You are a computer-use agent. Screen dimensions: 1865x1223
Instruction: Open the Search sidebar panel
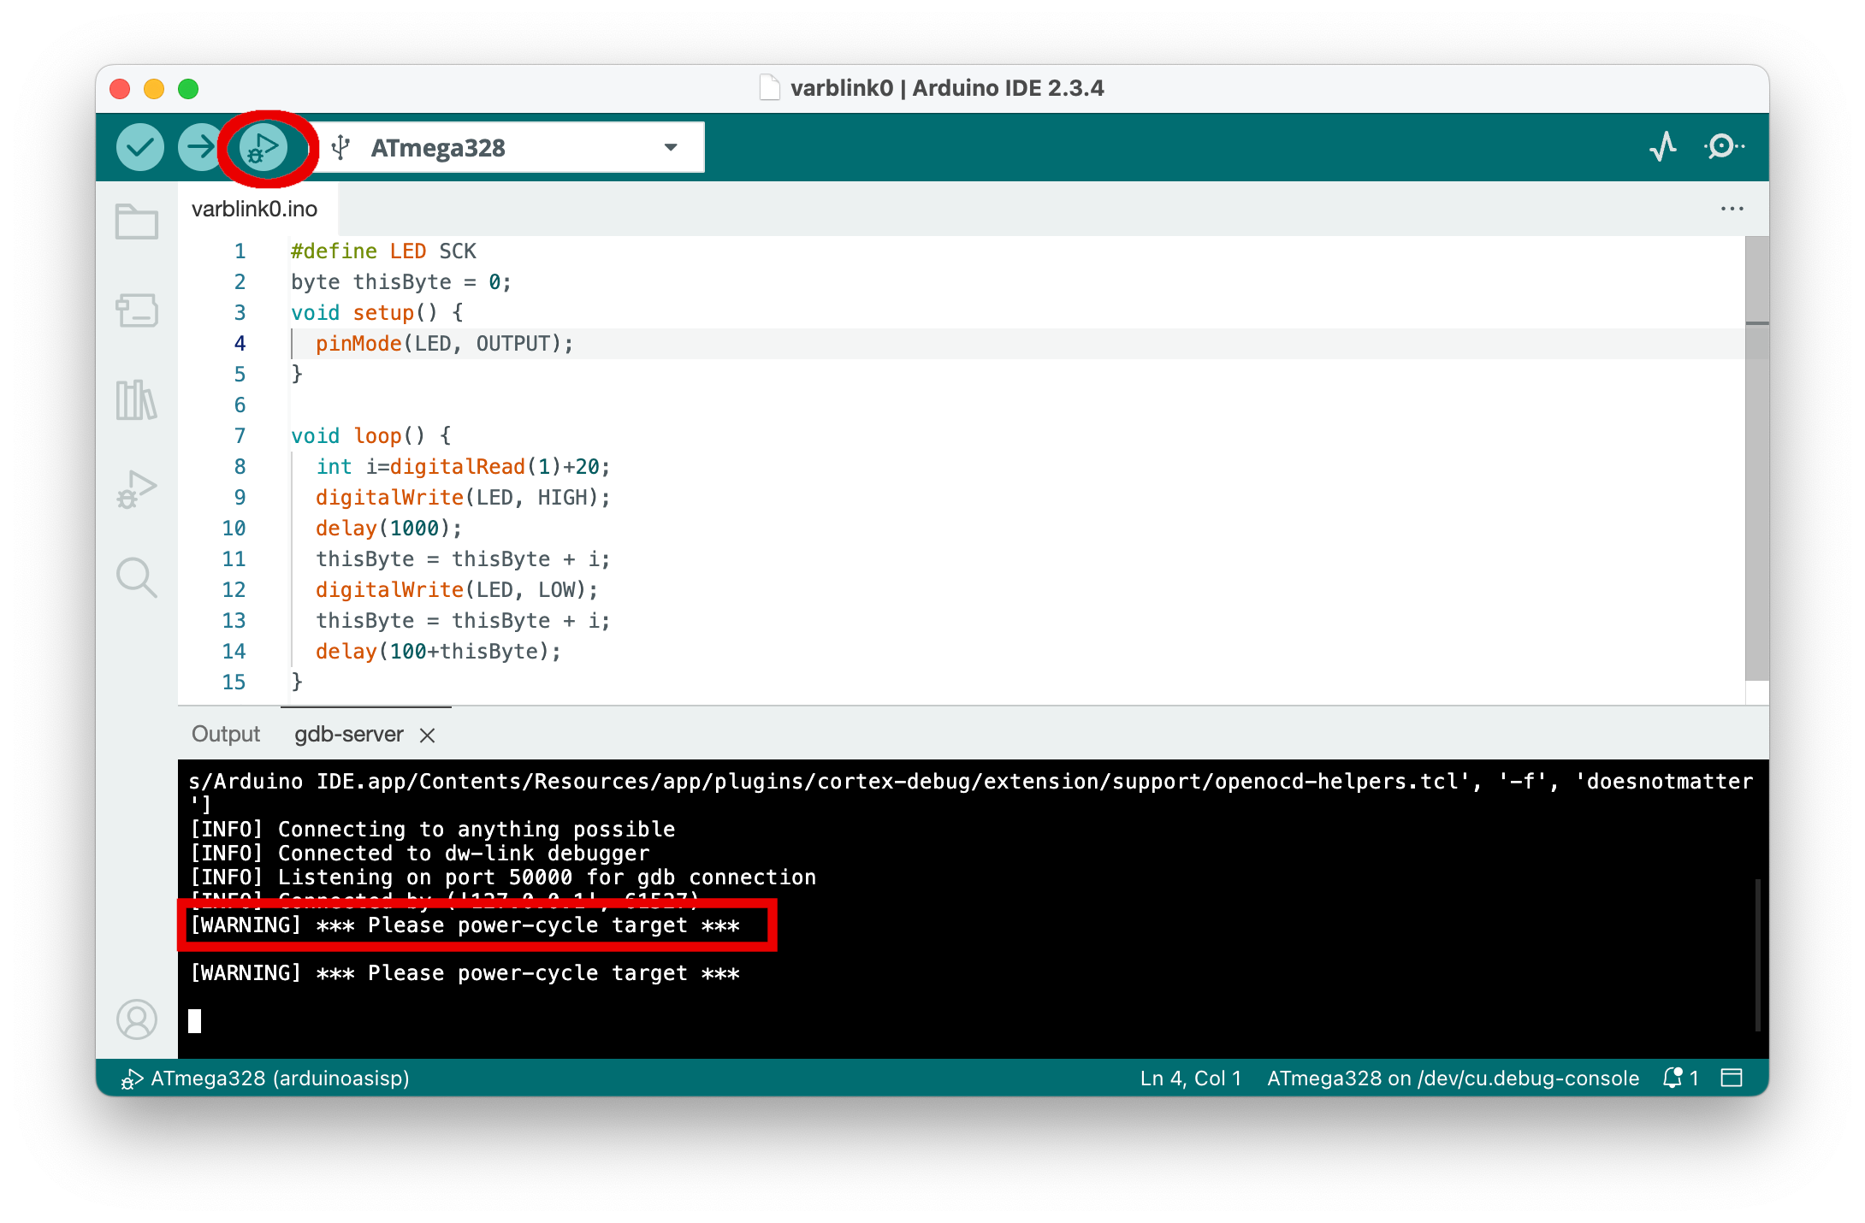tap(137, 578)
